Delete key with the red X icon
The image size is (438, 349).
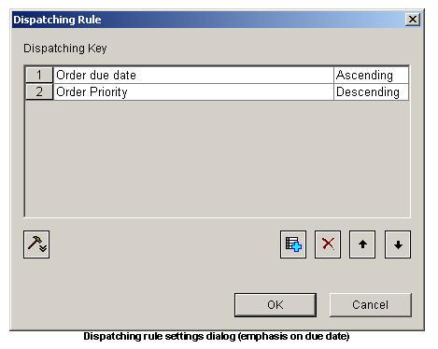click(328, 244)
